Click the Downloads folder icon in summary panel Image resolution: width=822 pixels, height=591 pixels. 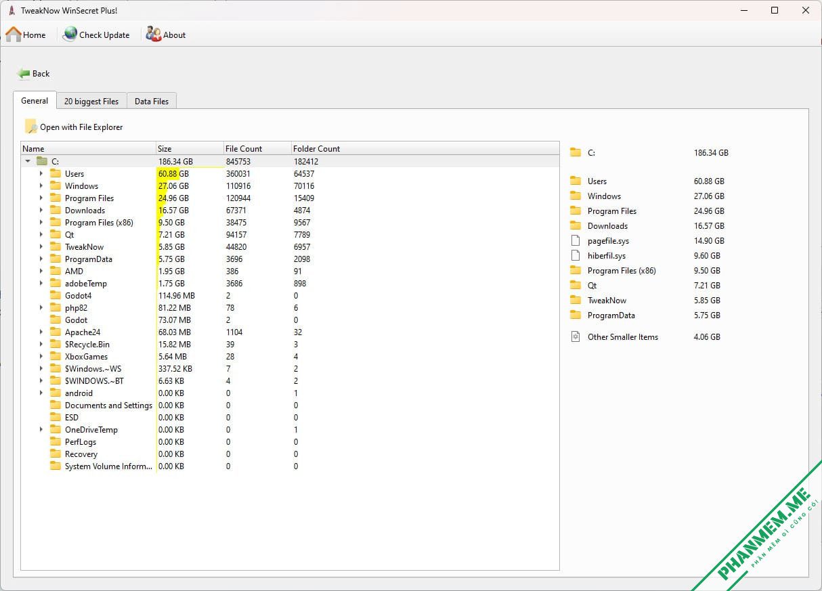(576, 225)
